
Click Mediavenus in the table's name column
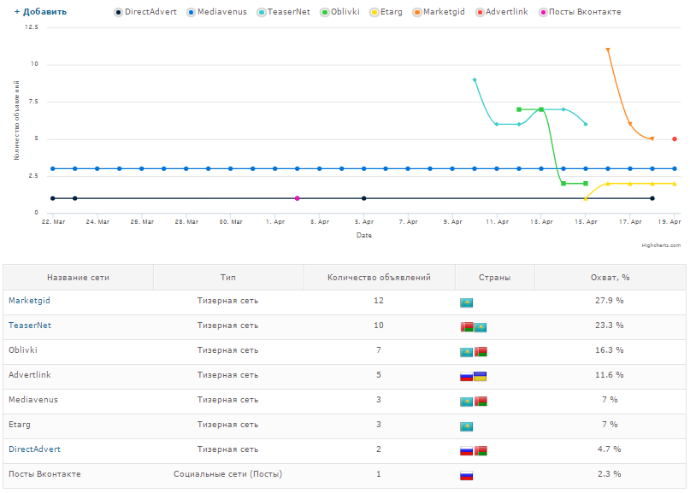pos(33,399)
